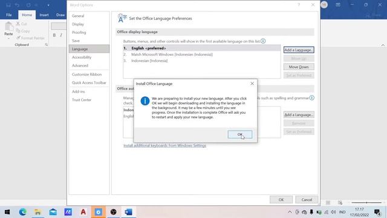387x218 pixels.
Task: Open the Windows Start menu
Action: (7, 212)
